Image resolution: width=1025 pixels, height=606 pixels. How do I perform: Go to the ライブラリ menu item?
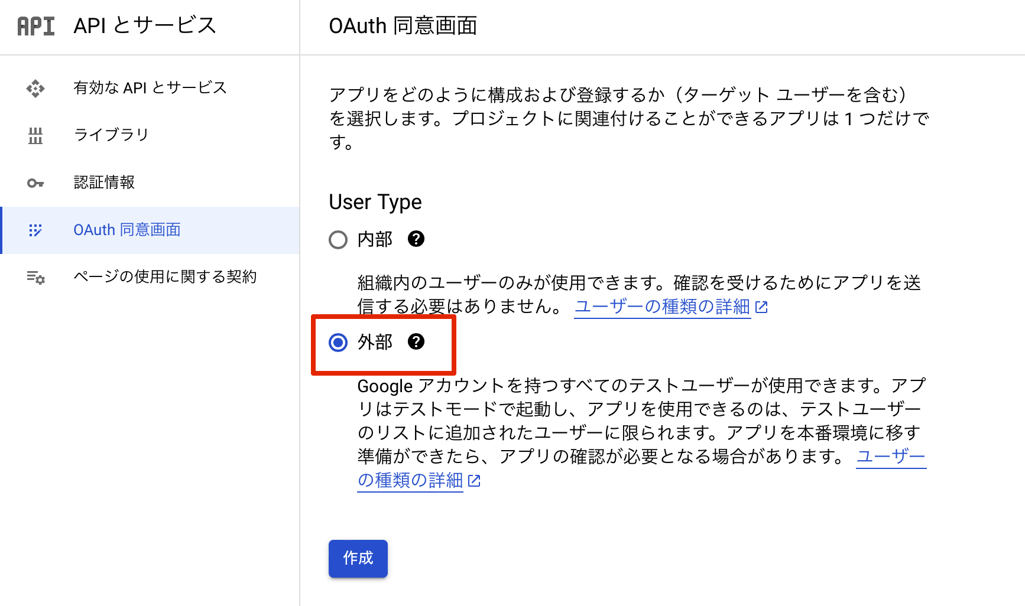(x=150, y=136)
